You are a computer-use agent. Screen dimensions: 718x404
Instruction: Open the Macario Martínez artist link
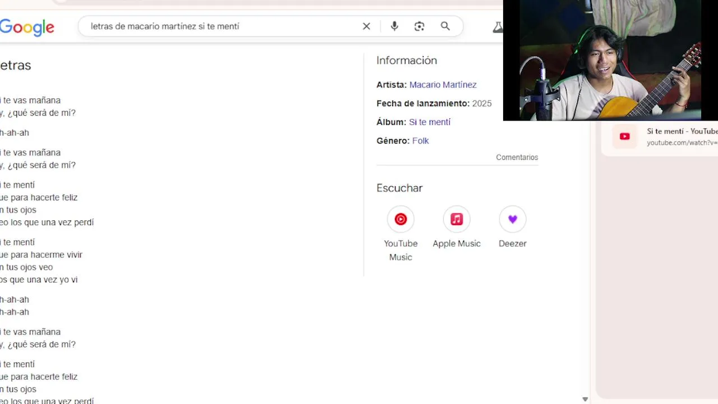(443, 85)
